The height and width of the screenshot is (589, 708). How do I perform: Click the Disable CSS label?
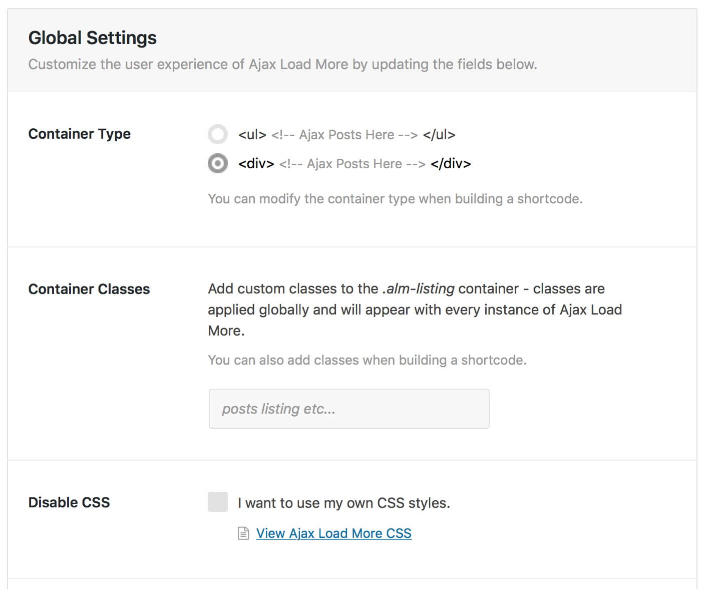69,502
